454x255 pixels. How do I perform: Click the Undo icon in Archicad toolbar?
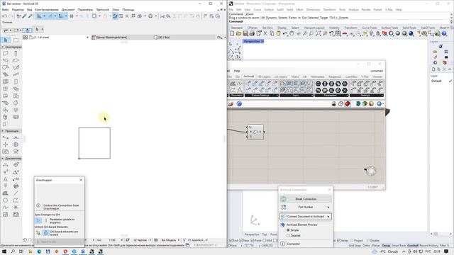5,16
